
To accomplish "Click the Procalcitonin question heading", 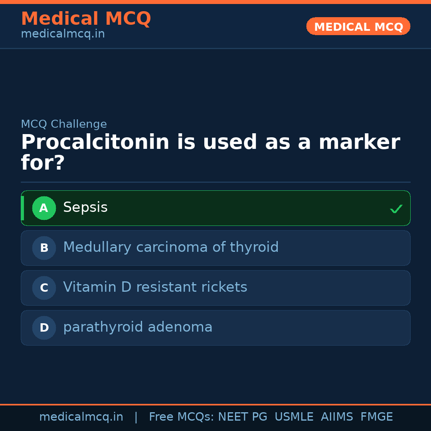I will click(x=210, y=152).
